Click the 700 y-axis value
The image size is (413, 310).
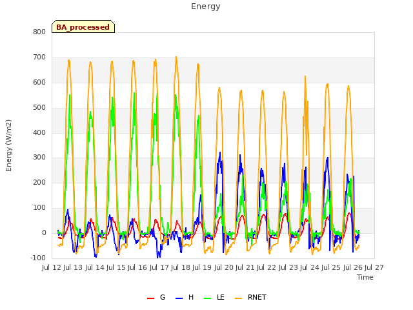(x=39, y=57)
